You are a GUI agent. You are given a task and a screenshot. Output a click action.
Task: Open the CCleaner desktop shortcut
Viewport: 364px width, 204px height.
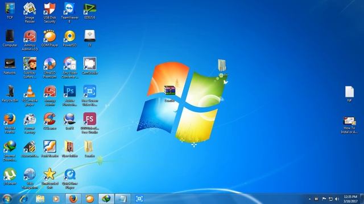pos(49,121)
